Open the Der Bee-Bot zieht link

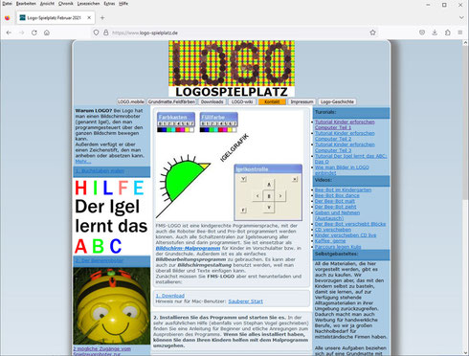pyautogui.click(x=335, y=207)
